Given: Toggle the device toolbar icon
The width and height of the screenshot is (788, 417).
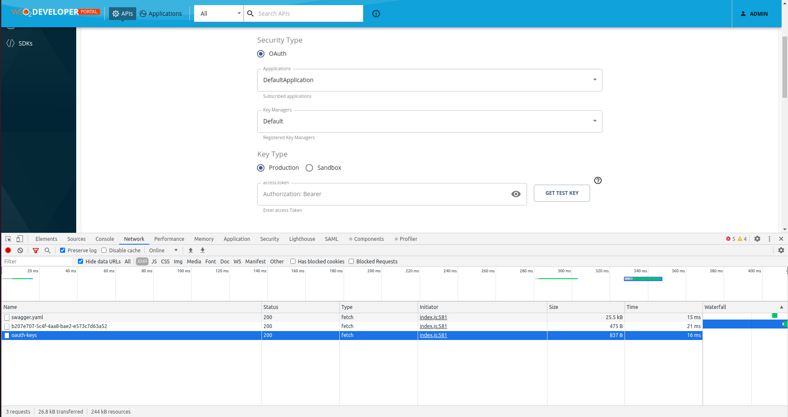Looking at the screenshot, I should [20, 239].
